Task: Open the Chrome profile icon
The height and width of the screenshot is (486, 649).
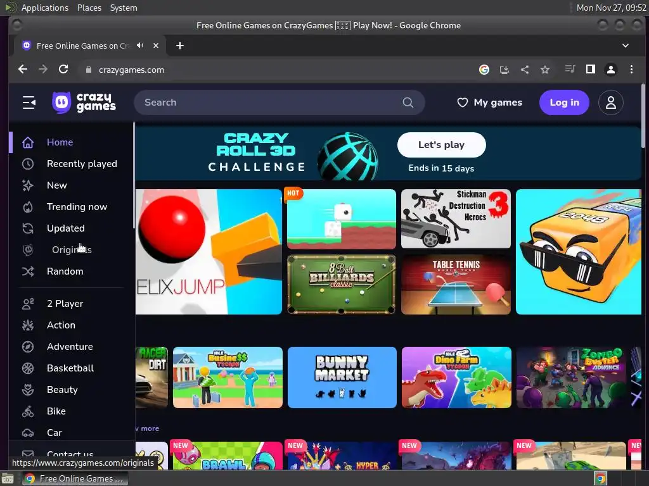Action: tap(611, 70)
